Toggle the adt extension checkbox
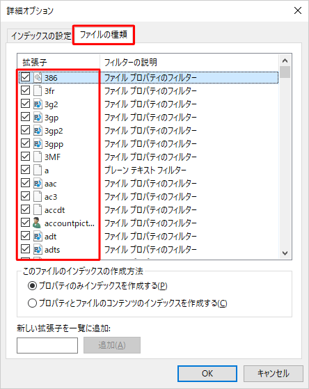309x389 pixels. (25, 236)
